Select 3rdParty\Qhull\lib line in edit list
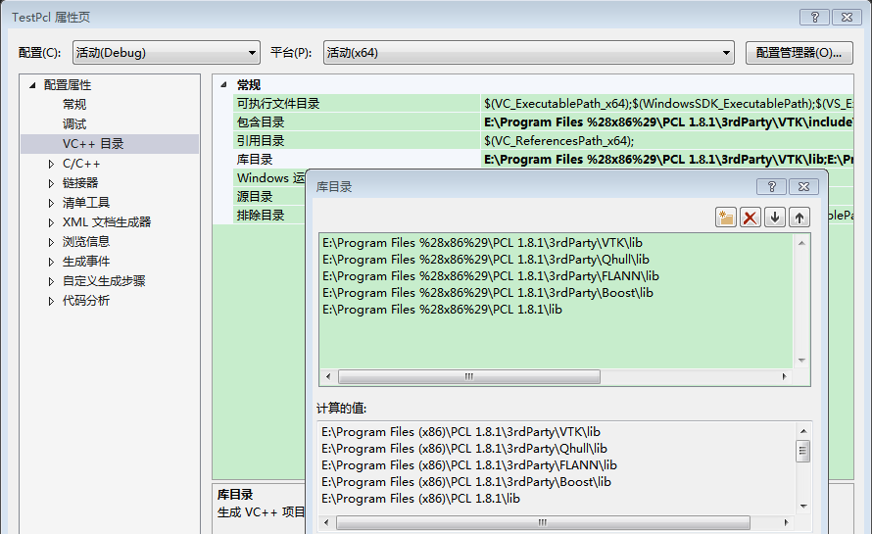872x534 pixels. pyautogui.click(x=486, y=260)
